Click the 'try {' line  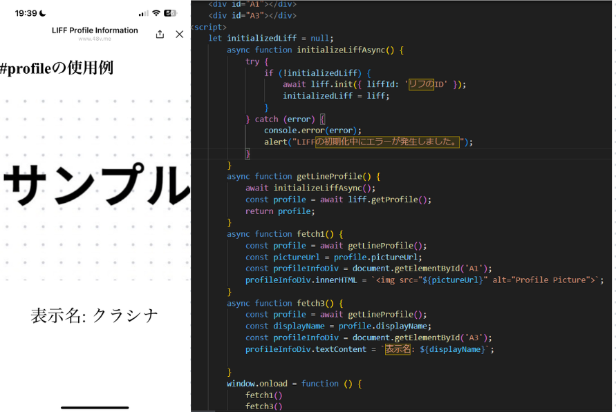coord(256,61)
